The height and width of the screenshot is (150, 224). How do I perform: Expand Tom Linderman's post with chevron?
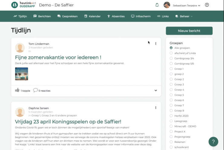point(156,90)
